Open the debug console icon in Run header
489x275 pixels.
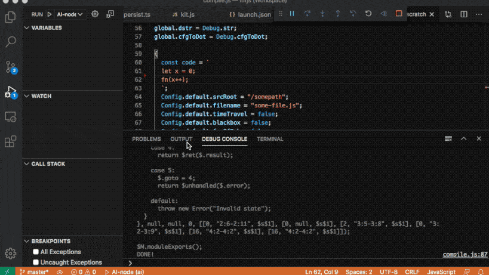(x=110, y=14)
